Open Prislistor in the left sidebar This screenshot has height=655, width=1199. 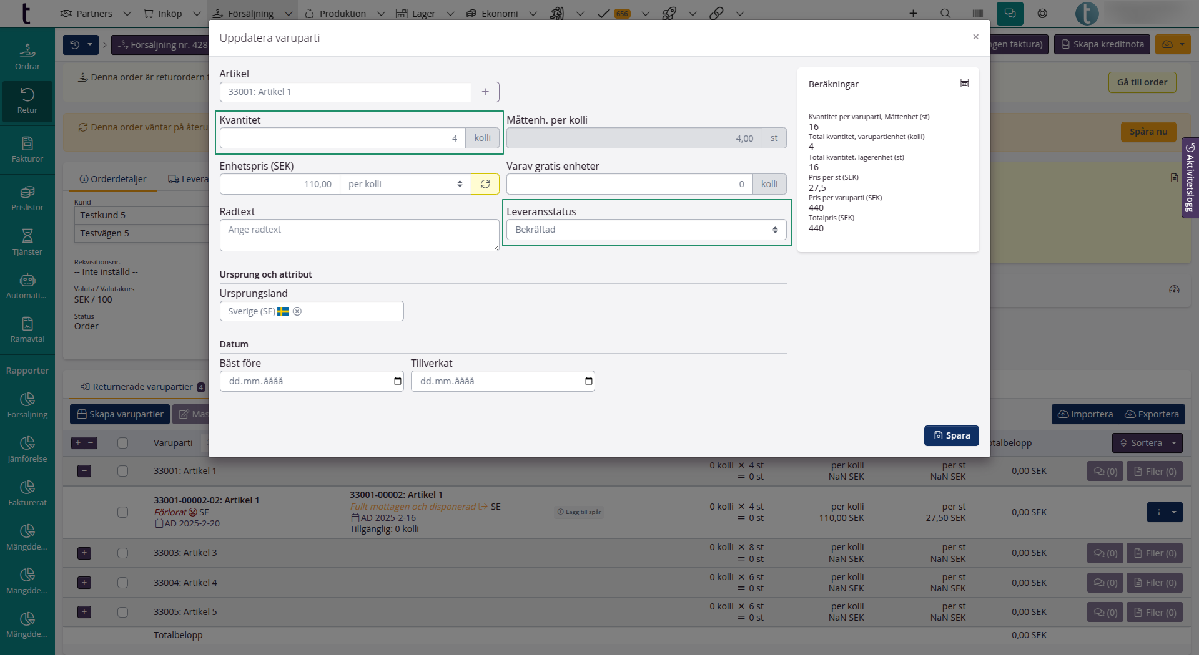tap(27, 198)
